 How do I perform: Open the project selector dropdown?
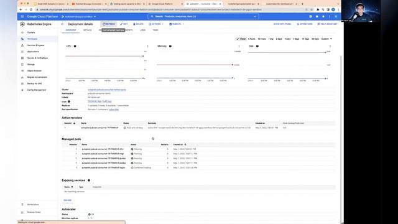pyautogui.click(x=79, y=17)
